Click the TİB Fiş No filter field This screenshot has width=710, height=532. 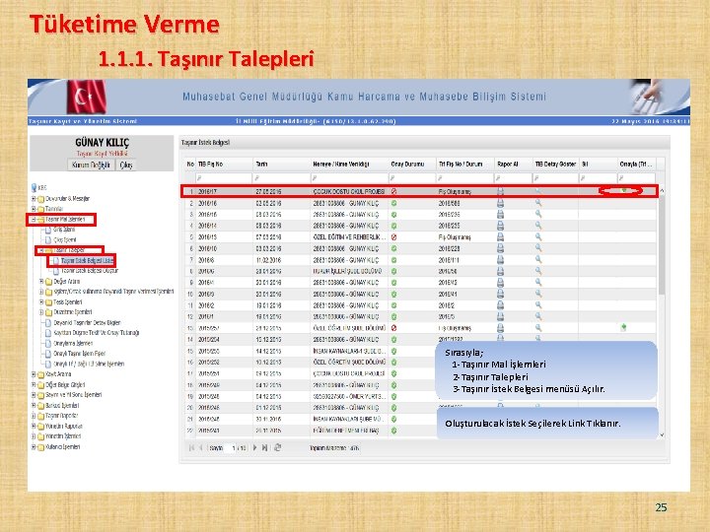click(x=224, y=178)
